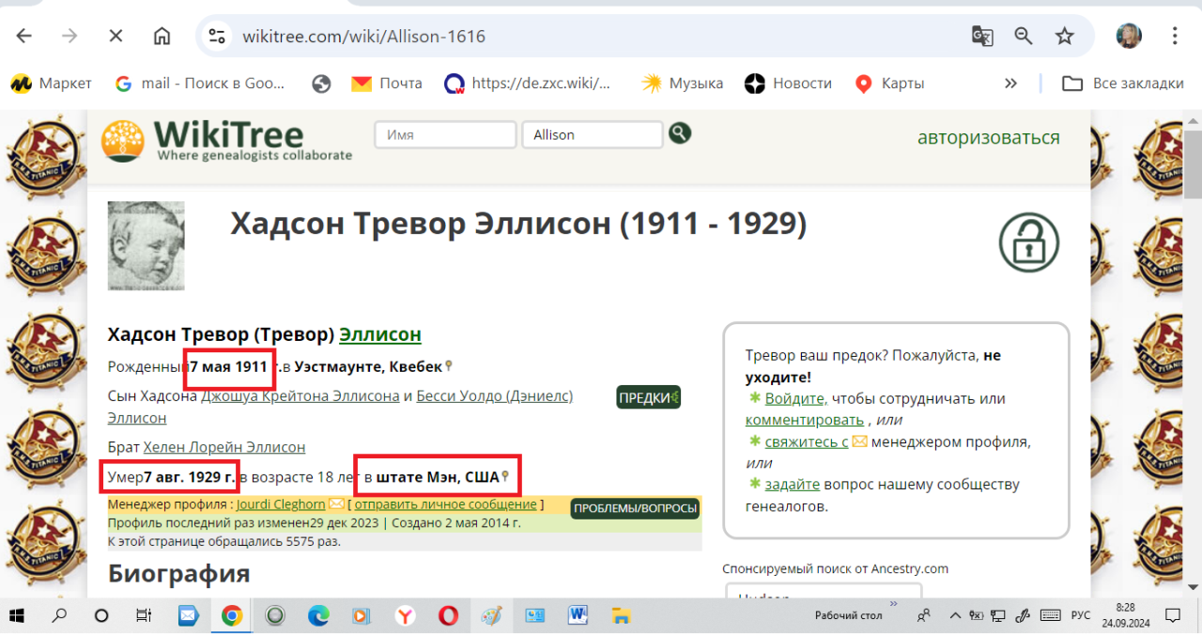Open the Jourdi Cleghorn profile link
The height and width of the screenshot is (635, 1202).
tap(280, 504)
